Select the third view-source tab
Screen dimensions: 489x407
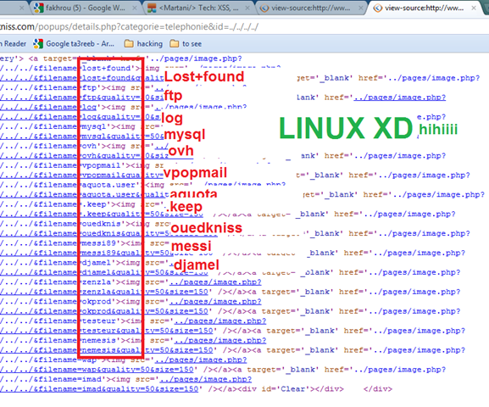pyautogui.click(x=311, y=8)
